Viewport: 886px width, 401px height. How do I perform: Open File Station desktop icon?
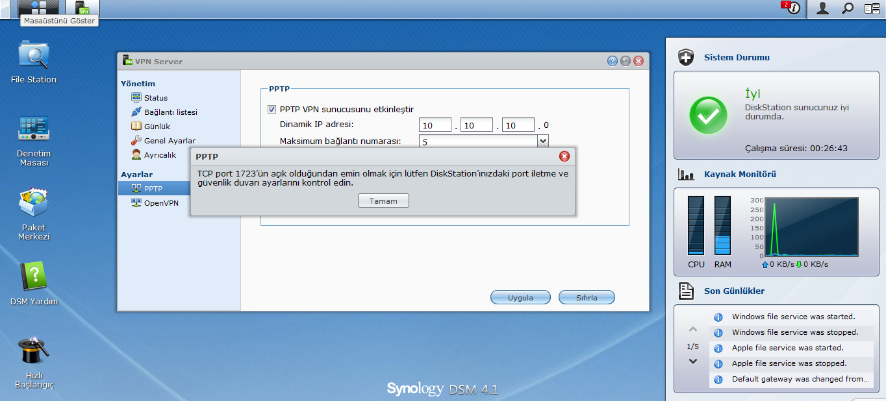(x=33, y=56)
